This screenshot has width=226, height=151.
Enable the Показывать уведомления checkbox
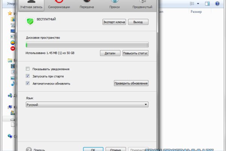[x=28, y=69]
